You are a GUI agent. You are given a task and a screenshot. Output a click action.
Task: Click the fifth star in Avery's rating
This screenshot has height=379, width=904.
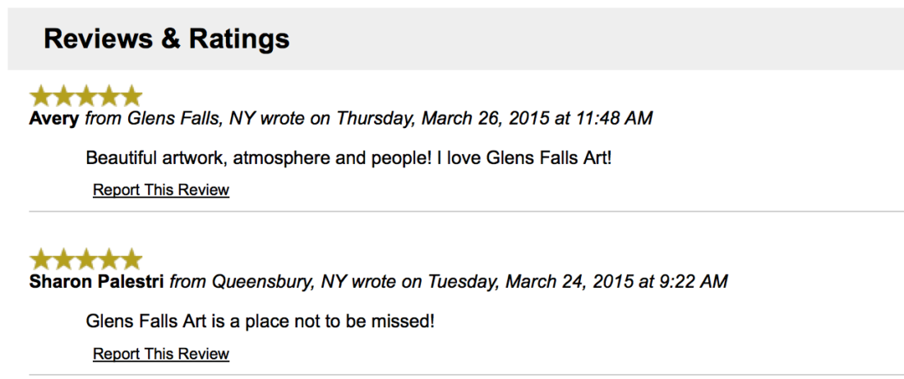click(131, 96)
